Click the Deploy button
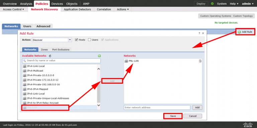The width and height of the screenshot is (257, 128). 201,4
